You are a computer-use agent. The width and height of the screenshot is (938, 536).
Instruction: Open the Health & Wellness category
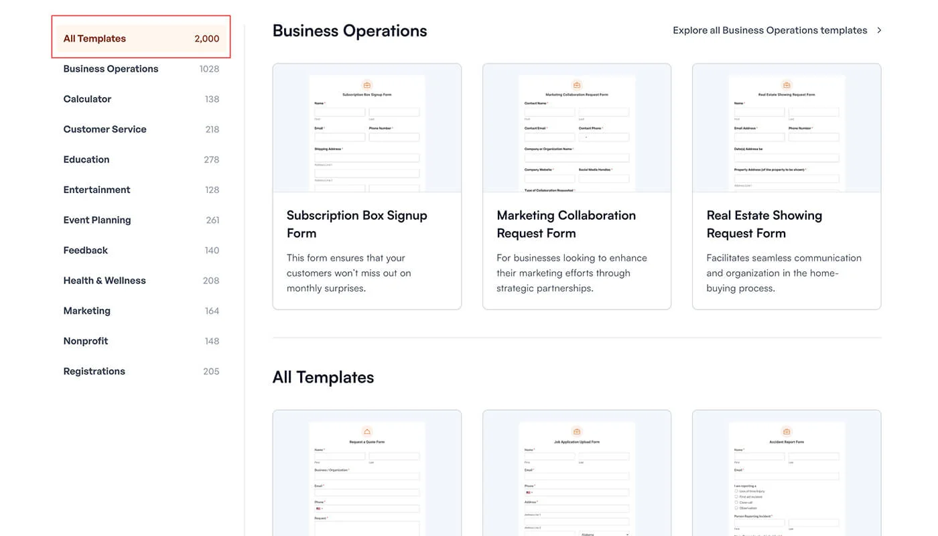pyautogui.click(x=105, y=280)
